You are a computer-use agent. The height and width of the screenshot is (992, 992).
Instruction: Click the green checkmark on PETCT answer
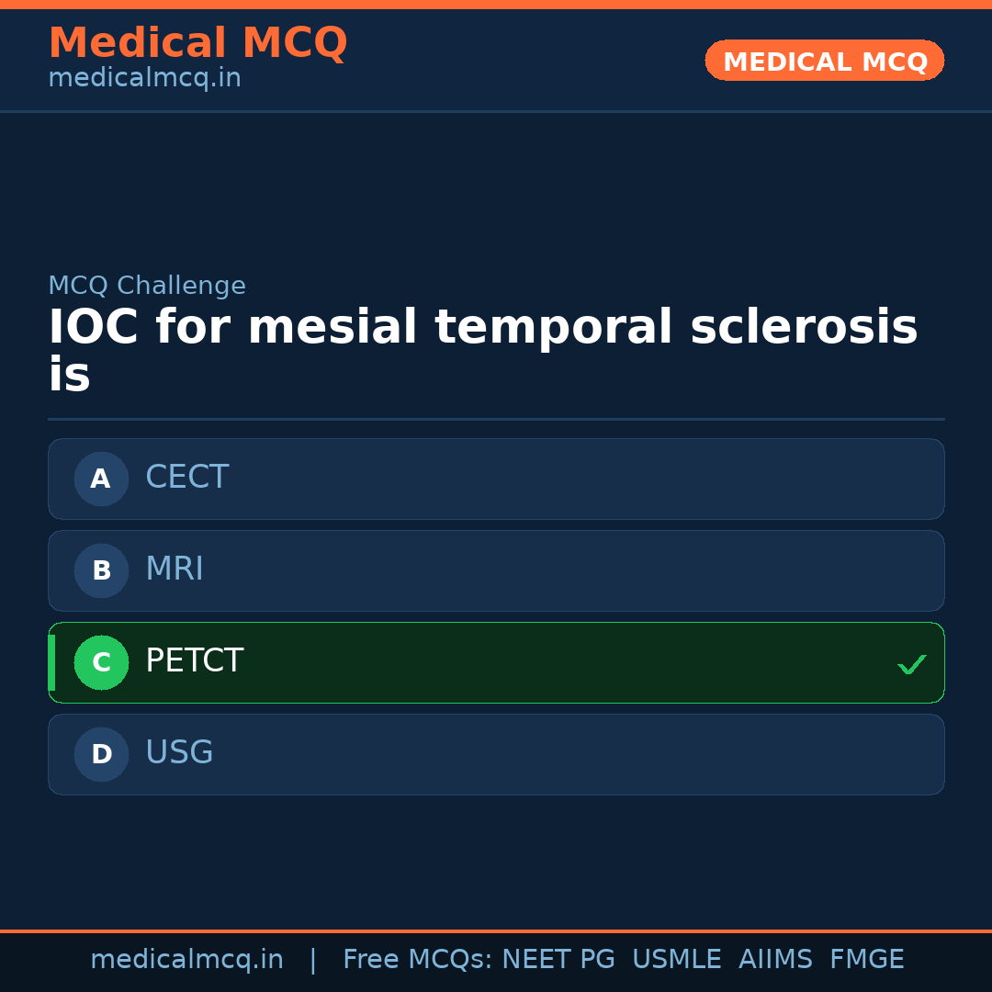click(912, 663)
